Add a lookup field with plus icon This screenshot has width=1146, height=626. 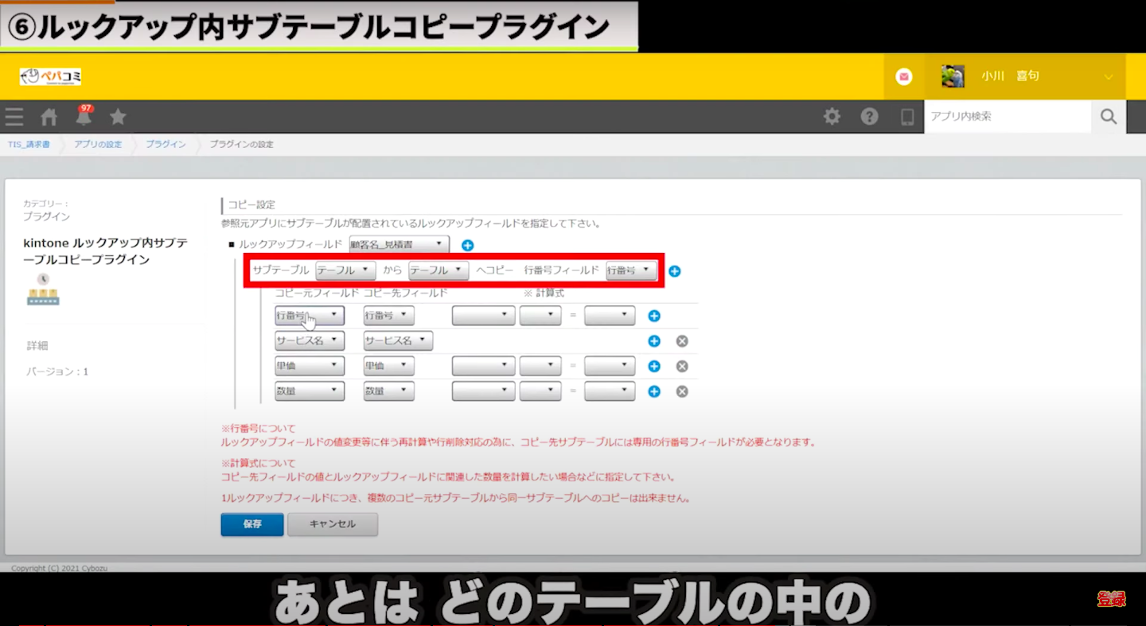[x=468, y=245]
